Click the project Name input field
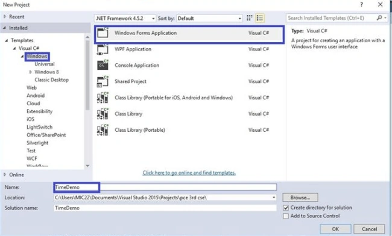The image size is (392, 236). [x=165, y=187]
